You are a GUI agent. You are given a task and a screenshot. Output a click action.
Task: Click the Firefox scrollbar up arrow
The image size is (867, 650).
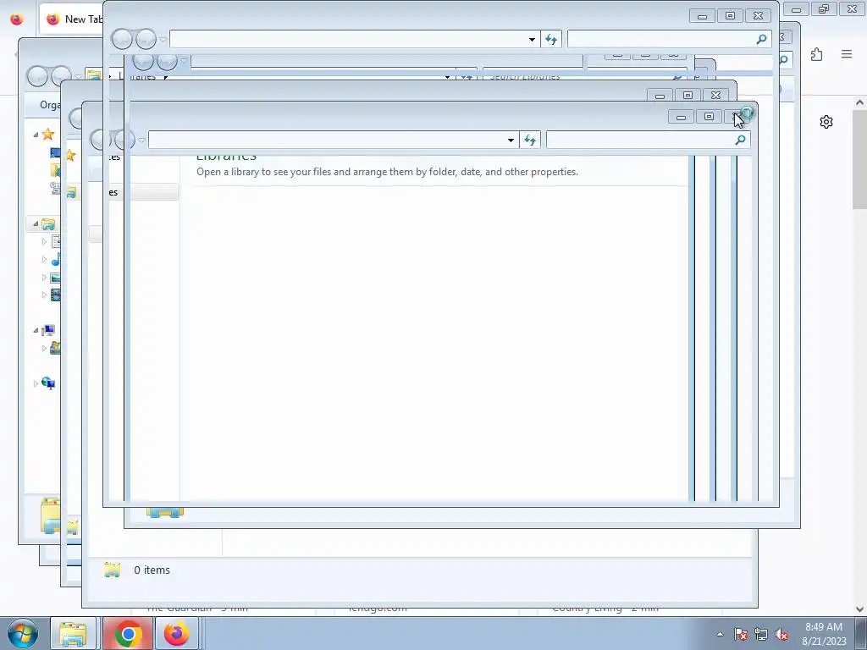click(859, 102)
